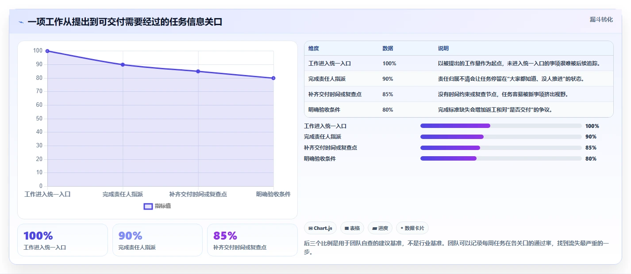This screenshot has width=631, height=274.
Task: Click the 90% value in the table
Action: (x=388, y=79)
